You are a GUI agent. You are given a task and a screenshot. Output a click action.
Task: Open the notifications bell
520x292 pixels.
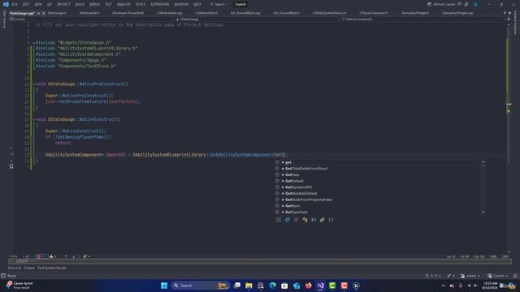(x=514, y=276)
